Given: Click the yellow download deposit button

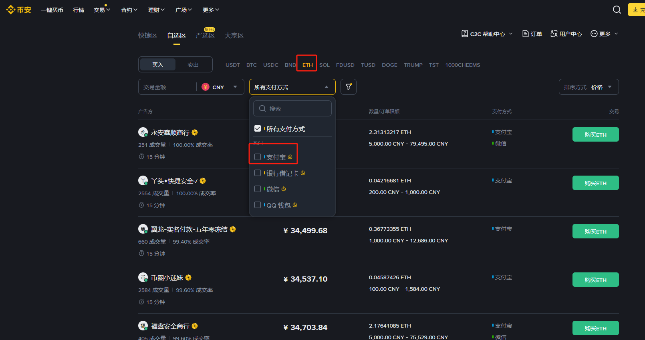Looking at the screenshot, I should (637, 10).
